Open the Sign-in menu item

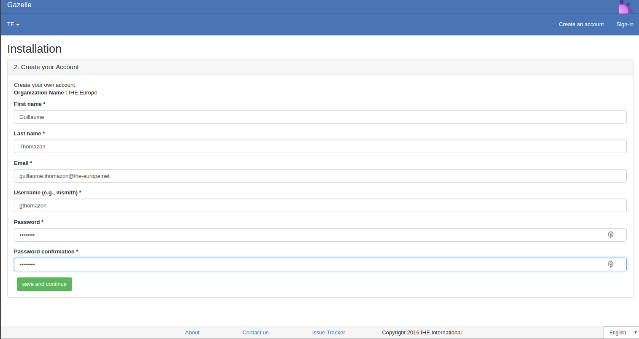coord(624,24)
